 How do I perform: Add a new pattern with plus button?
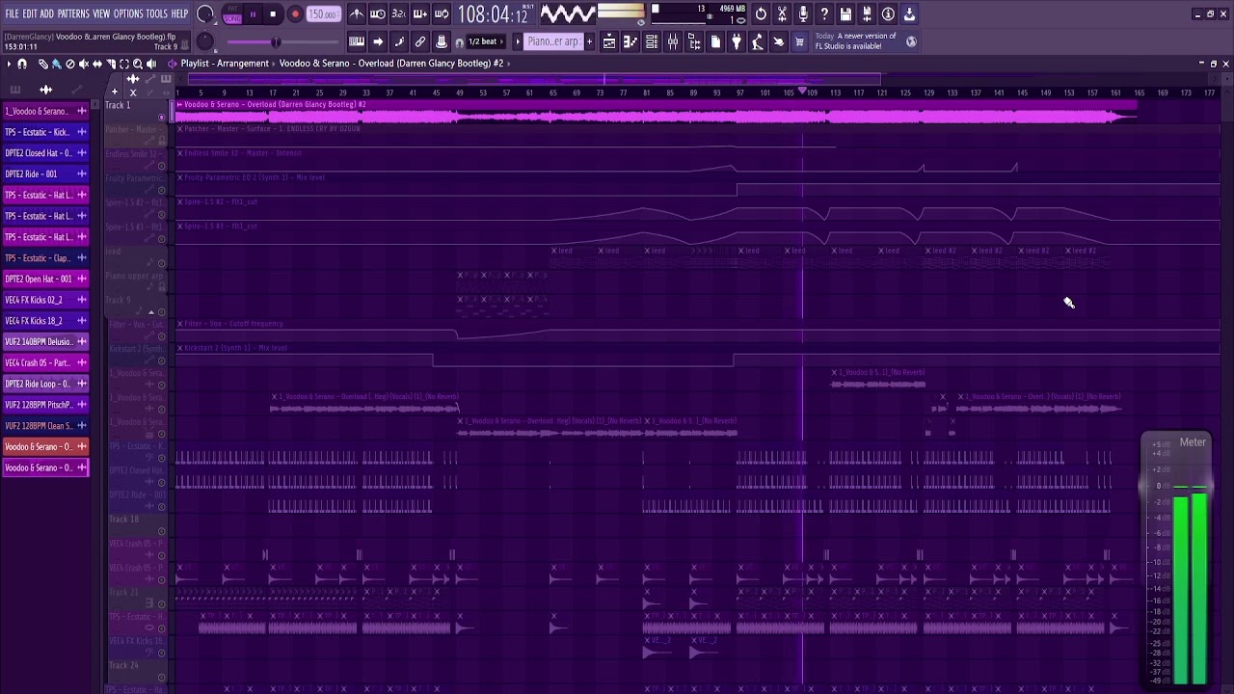click(589, 41)
